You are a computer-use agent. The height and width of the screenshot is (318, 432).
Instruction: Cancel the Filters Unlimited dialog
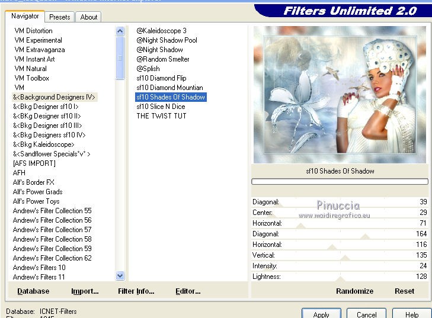366,314
